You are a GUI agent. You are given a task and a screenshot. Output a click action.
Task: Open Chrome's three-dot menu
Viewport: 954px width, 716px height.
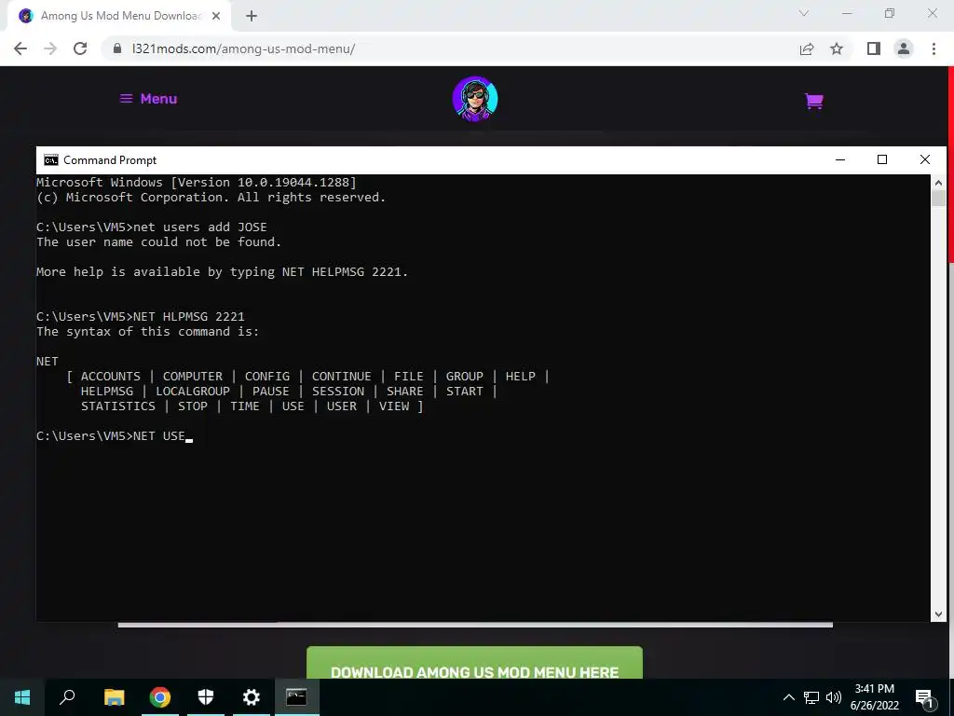tap(934, 48)
